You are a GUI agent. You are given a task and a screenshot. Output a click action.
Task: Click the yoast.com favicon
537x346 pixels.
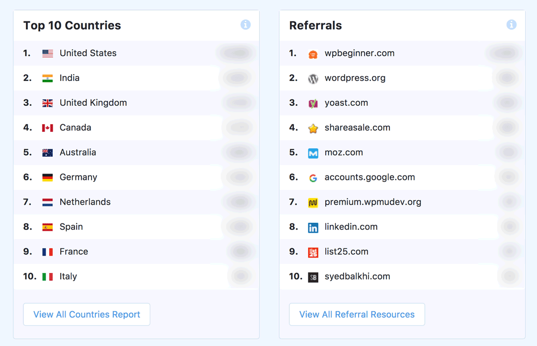coord(313,103)
